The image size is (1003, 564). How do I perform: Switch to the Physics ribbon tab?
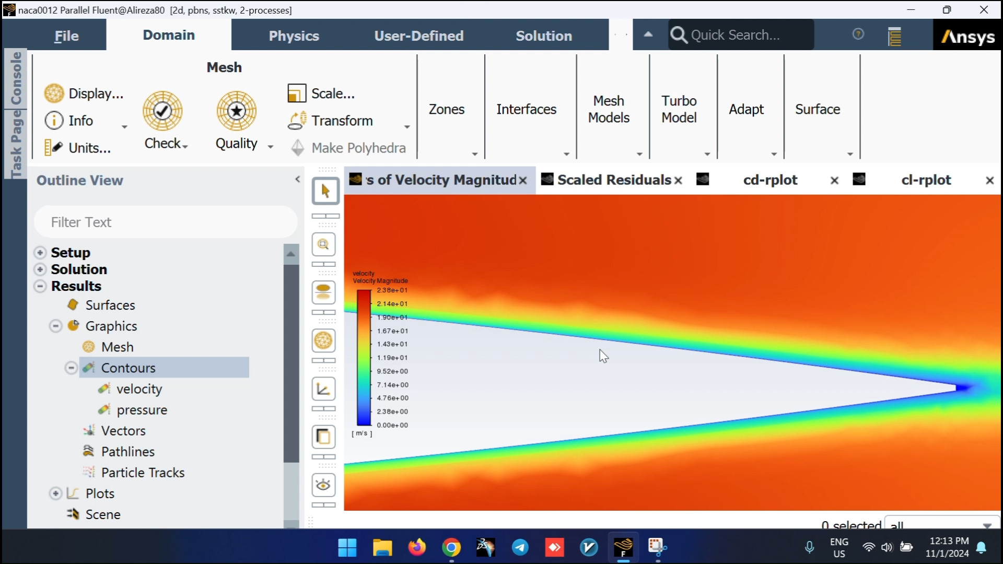click(294, 36)
